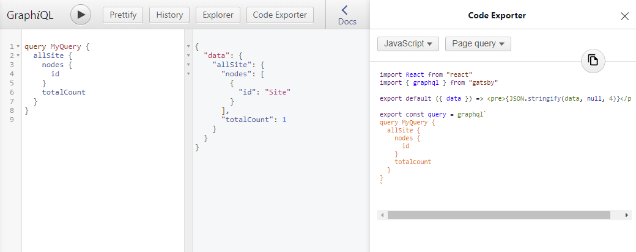Click the "totalCount" key in the results
The width and height of the screenshot is (636, 252).
[x=247, y=120]
